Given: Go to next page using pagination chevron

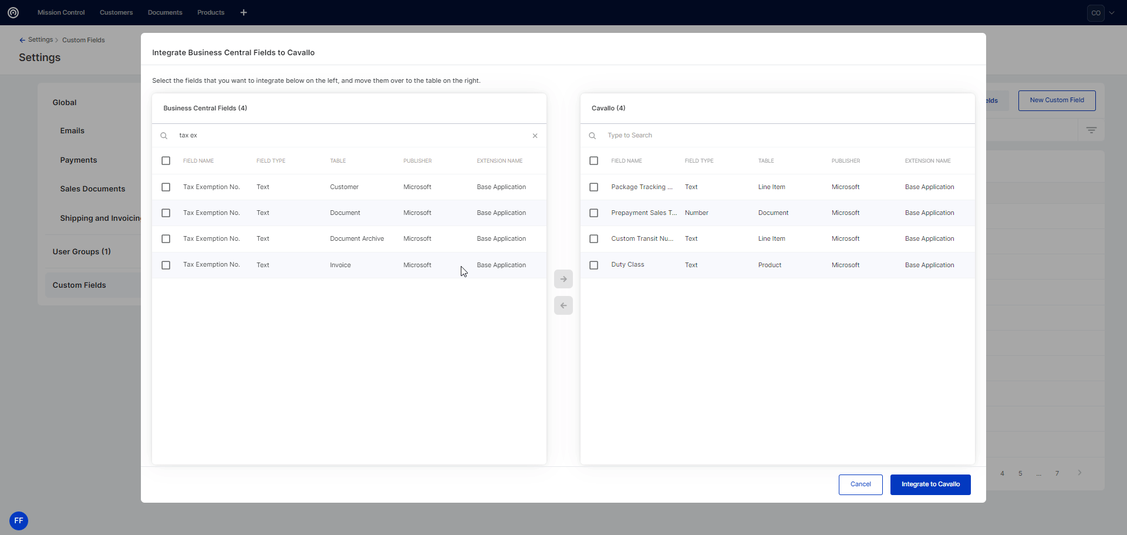Looking at the screenshot, I should 1079,473.
